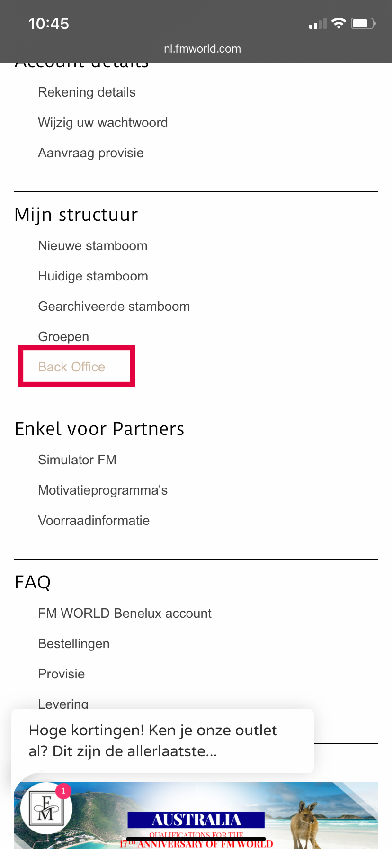Tap the Wi-Fi status icon

(339, 23)
